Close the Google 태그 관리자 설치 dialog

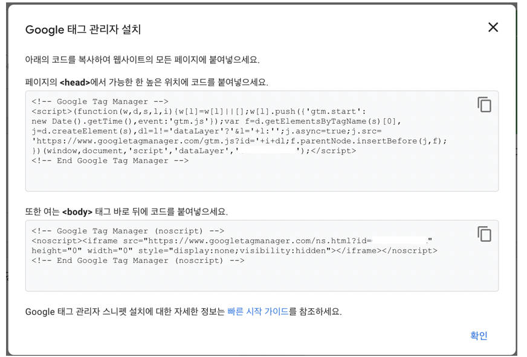[493, 27]
